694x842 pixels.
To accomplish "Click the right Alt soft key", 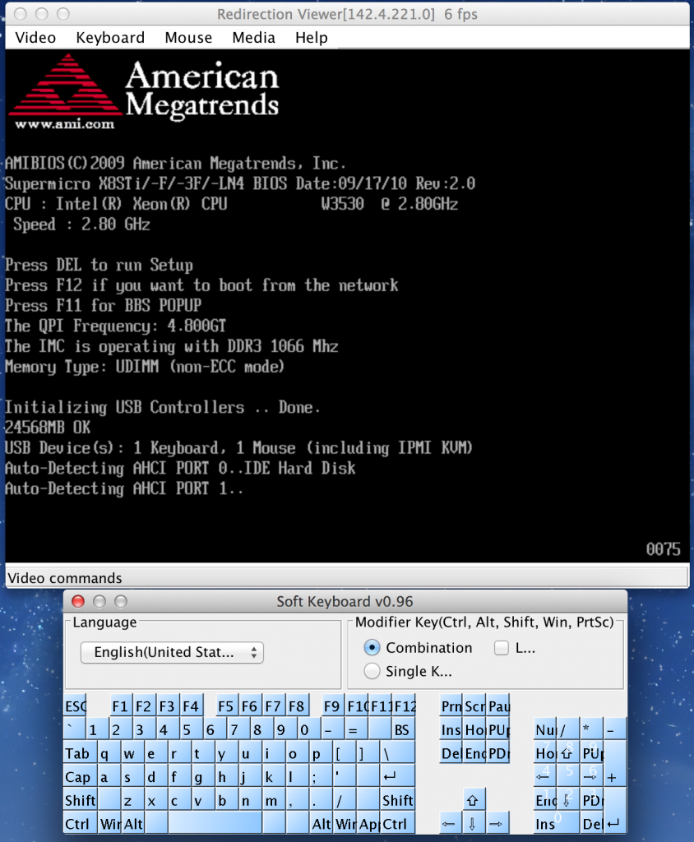I will point(322,823).
